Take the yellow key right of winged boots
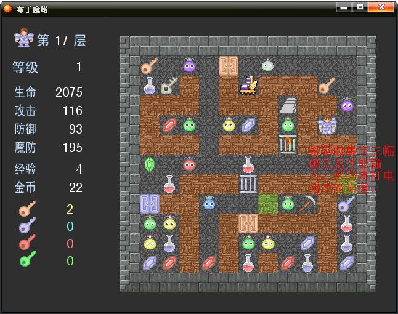This screenshot has height=314, width=398. (x=327, y=86)
